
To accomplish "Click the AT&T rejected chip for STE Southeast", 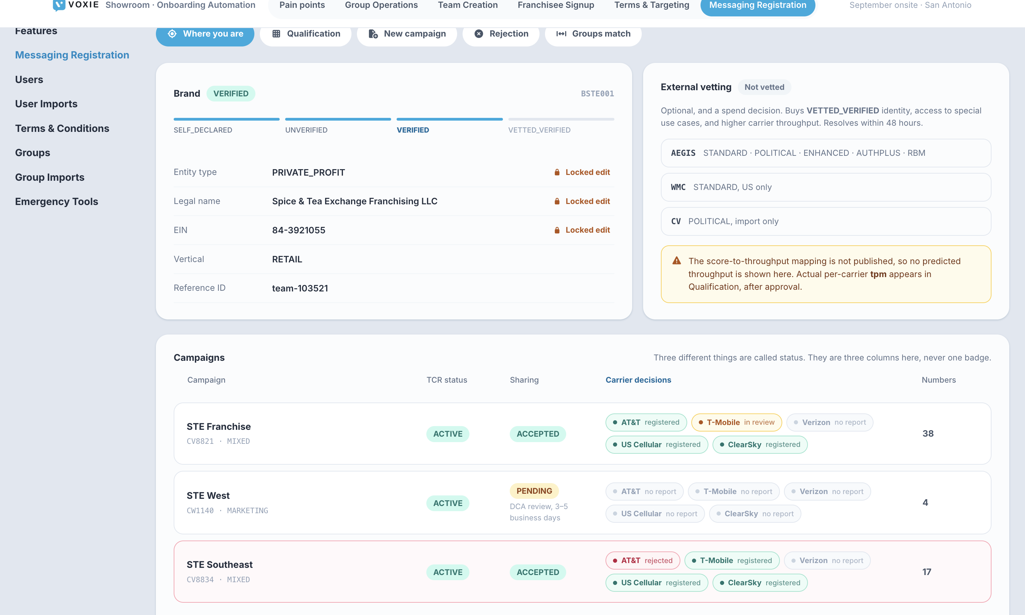I will point(643,561).
